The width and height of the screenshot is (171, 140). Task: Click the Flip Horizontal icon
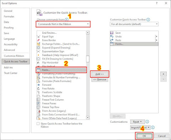38,62
